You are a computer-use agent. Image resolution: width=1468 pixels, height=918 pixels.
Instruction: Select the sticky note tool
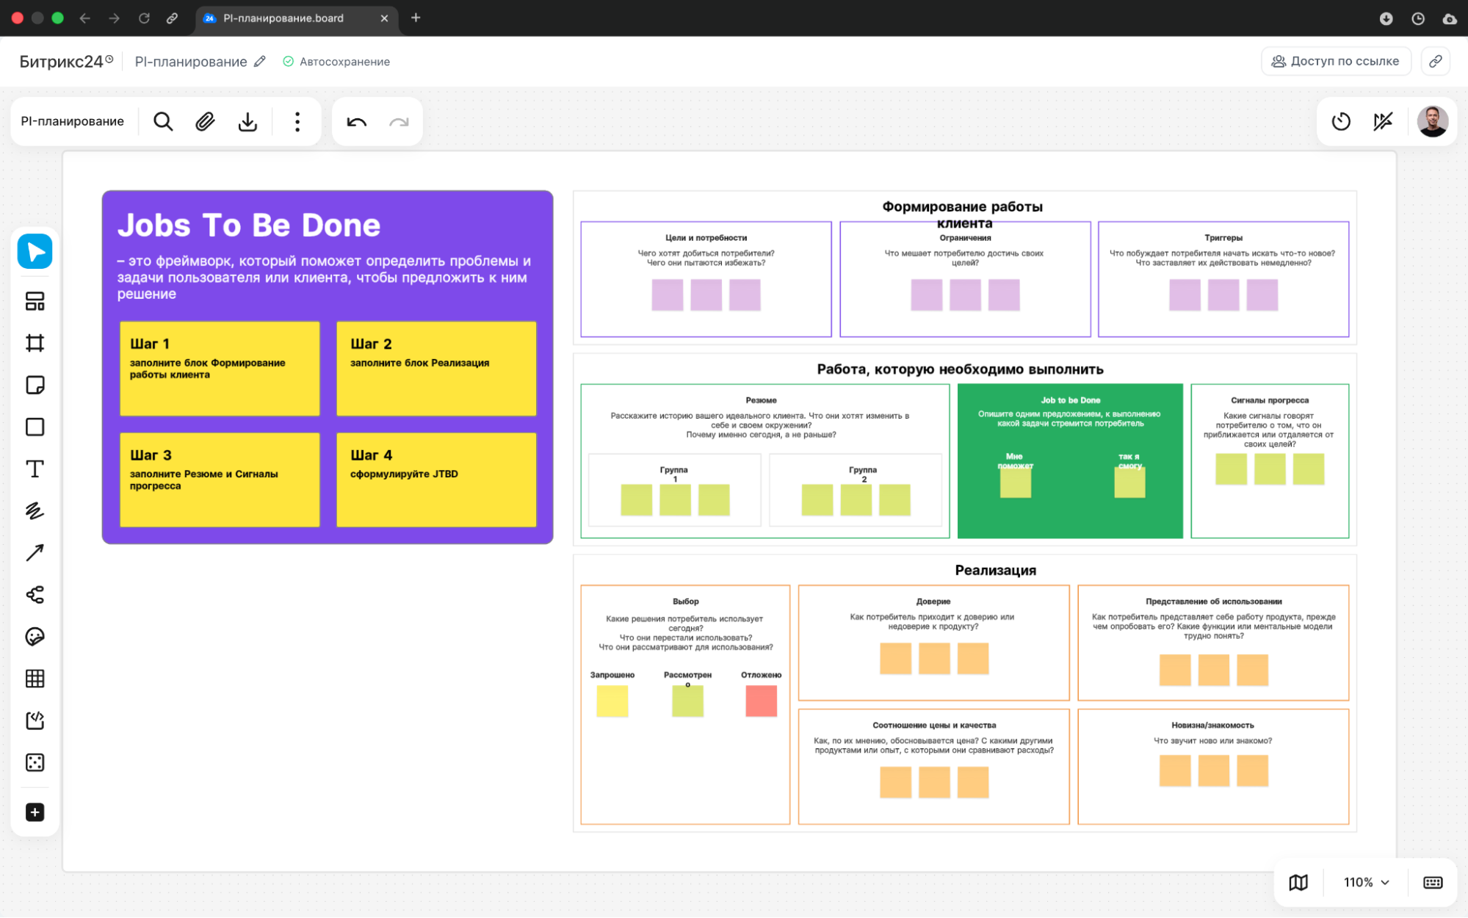[x=35, y=385]
